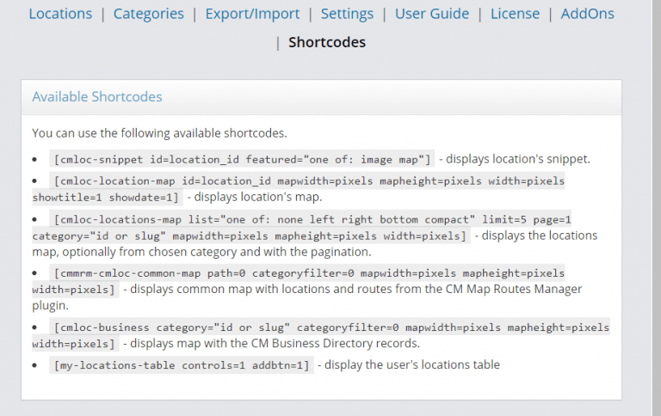Image resolution: width=661 pixels, height=416 pixels.
Task: Open the License tab
Action: 515,14
